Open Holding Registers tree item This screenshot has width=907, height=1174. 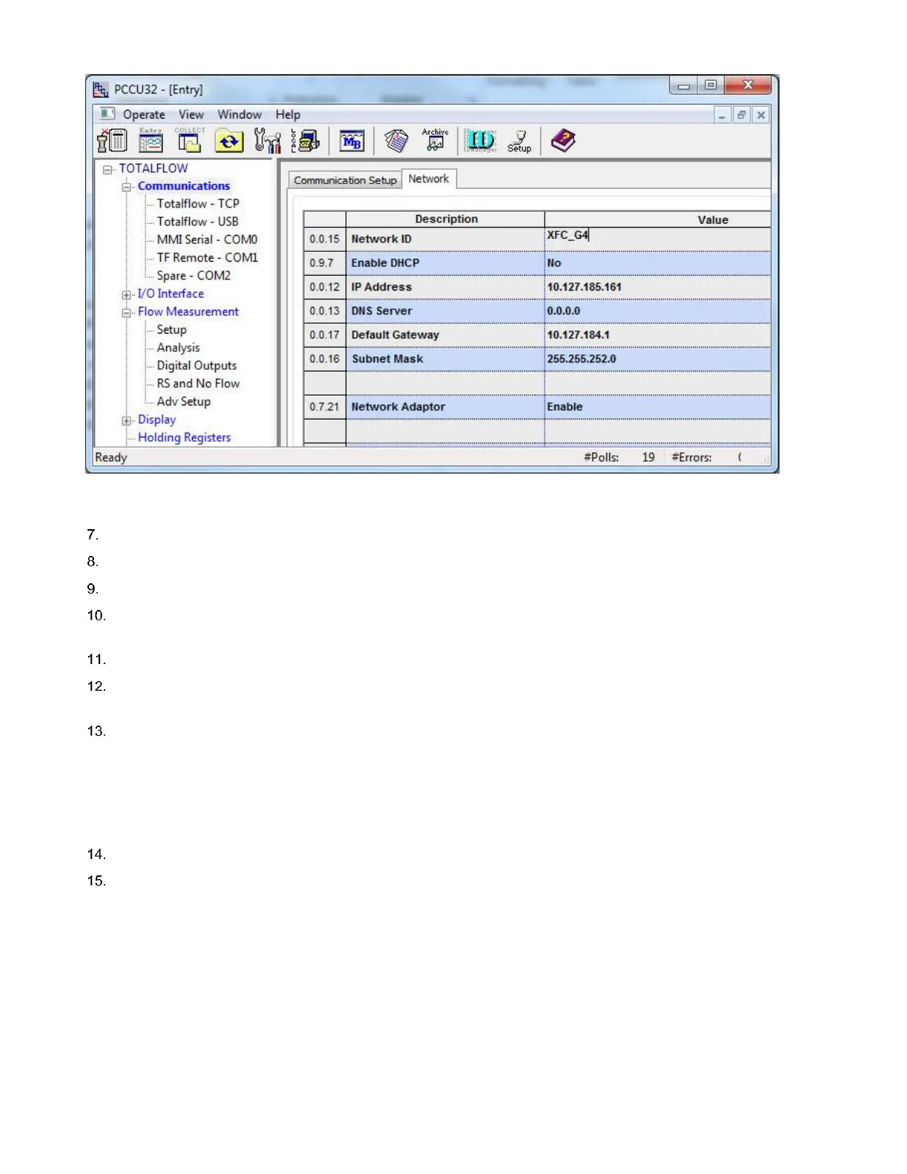pos(184,437)
